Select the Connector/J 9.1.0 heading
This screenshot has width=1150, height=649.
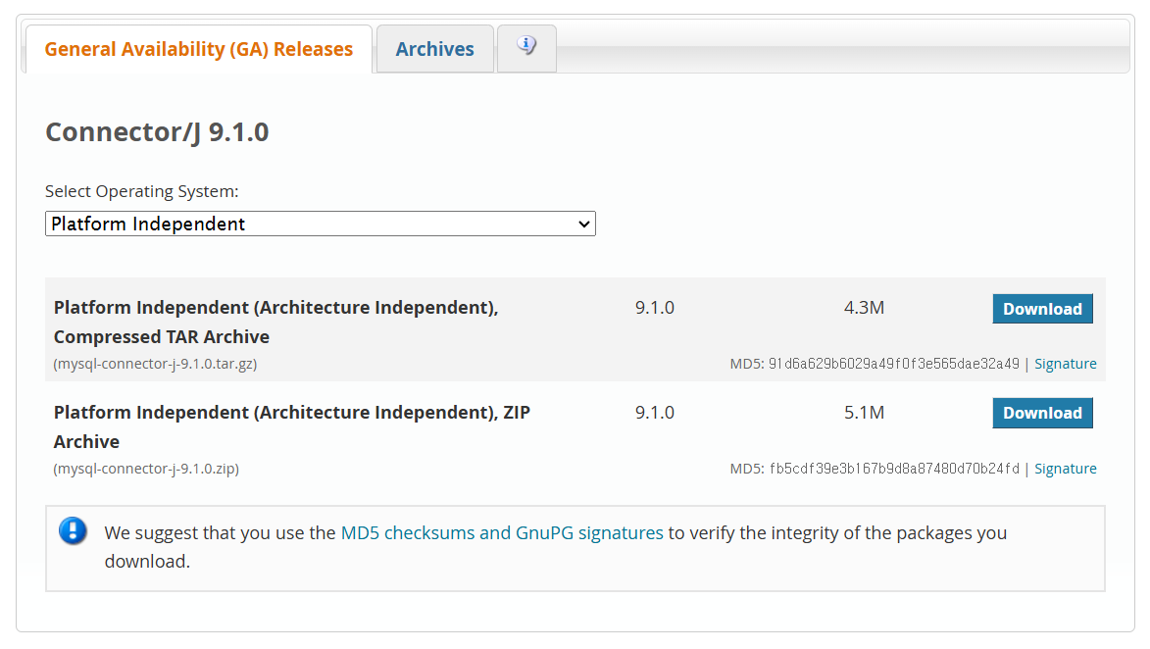point(157,132)
